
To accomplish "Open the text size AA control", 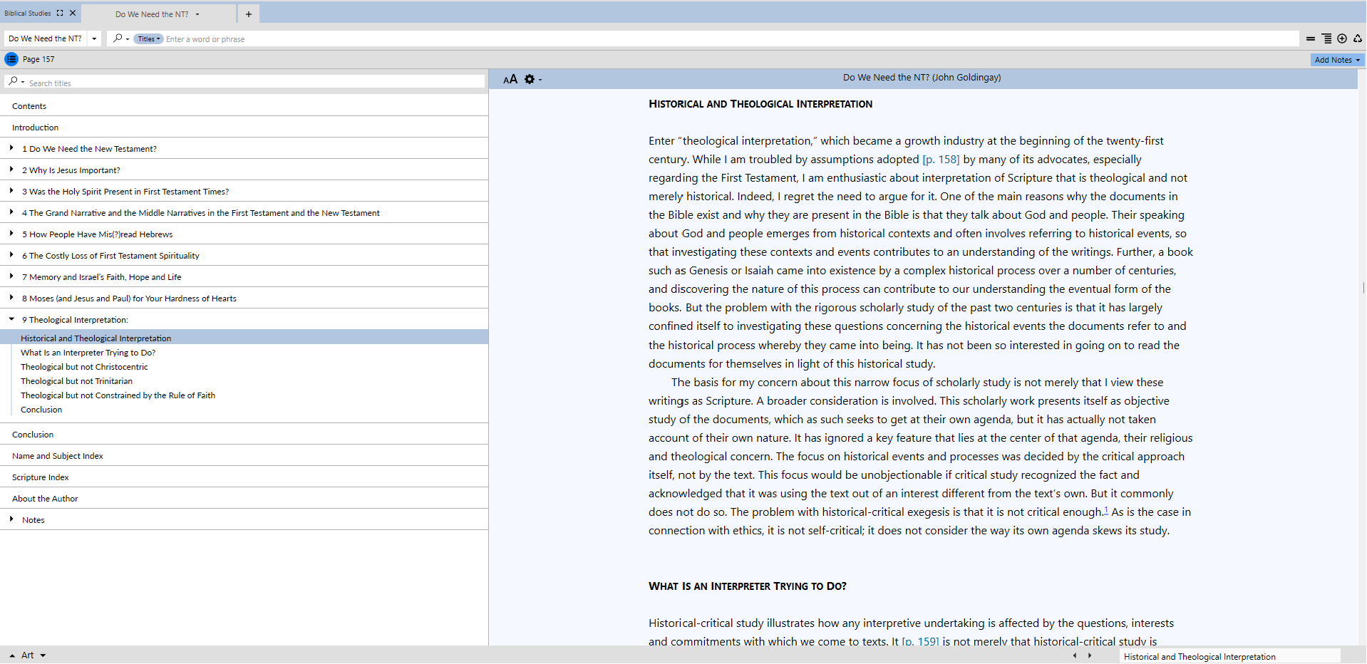I will (510, 79).
